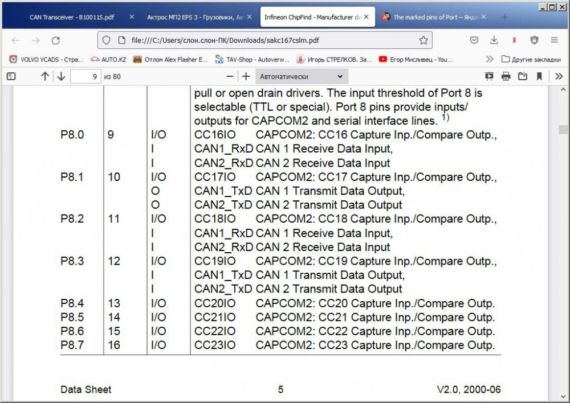570x403 pixels.
Task: Save the PDF file
Action: pyautogui.click(x=522, y=76)
